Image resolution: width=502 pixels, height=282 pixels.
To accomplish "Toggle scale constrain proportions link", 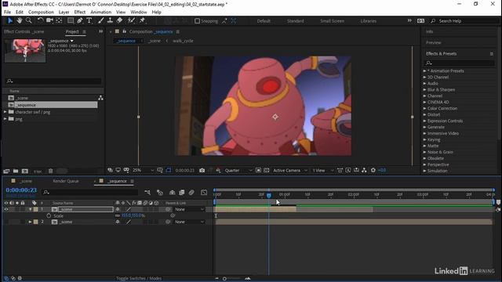I will click(x=118, y=216).
